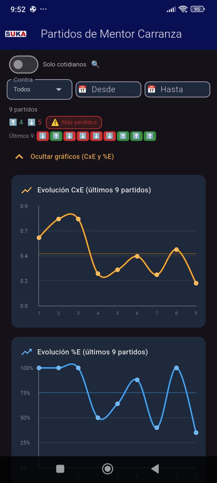Open the Contra dropdown showing Todos
Viewport: 217px width, 483px height.
(x=39, y=89)
